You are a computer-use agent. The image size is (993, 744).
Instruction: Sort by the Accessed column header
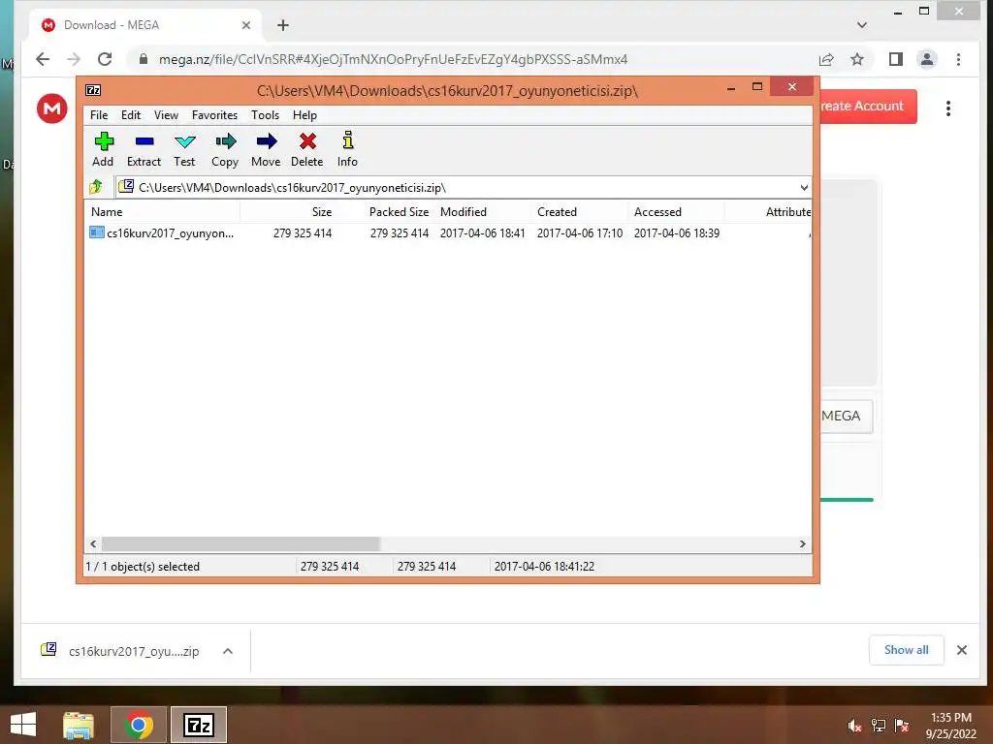click(x=676, y=212)
